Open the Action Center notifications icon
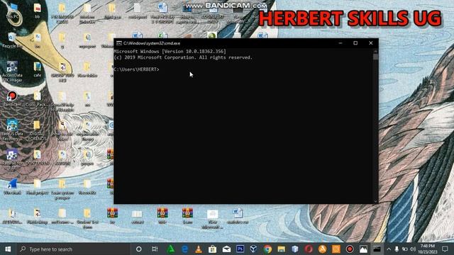The height and width of the screenshot is (255, 454). coord(445,249)
